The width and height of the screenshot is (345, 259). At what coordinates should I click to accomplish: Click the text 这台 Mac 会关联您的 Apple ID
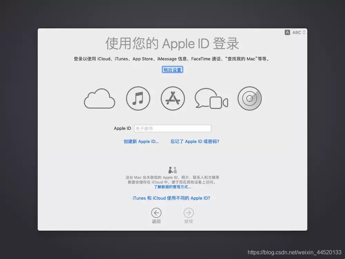point(151,177)
